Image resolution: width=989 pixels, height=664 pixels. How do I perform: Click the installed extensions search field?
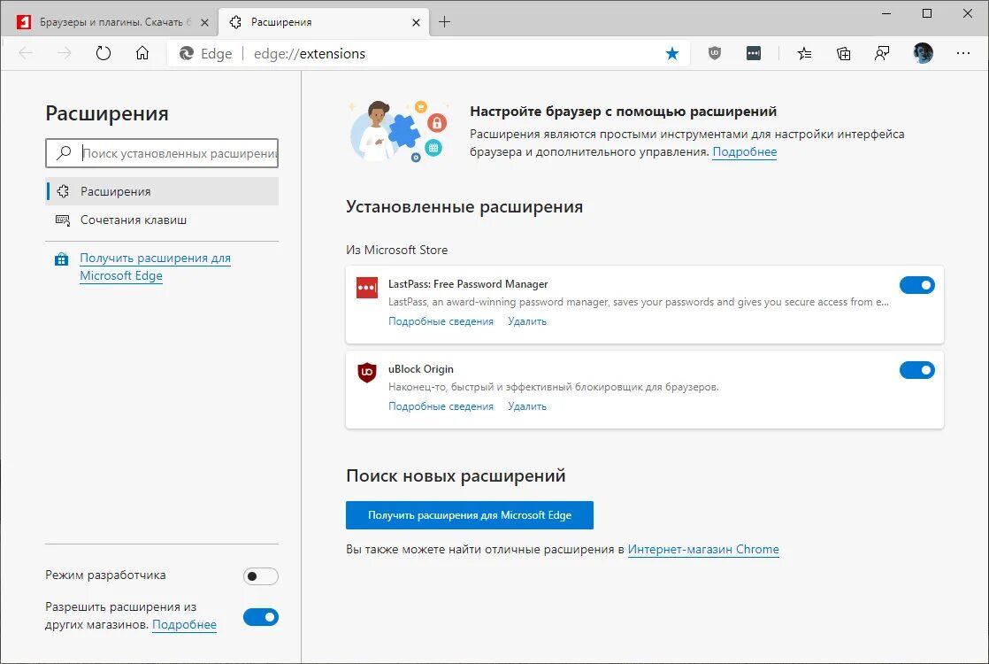tap(162, 153)
